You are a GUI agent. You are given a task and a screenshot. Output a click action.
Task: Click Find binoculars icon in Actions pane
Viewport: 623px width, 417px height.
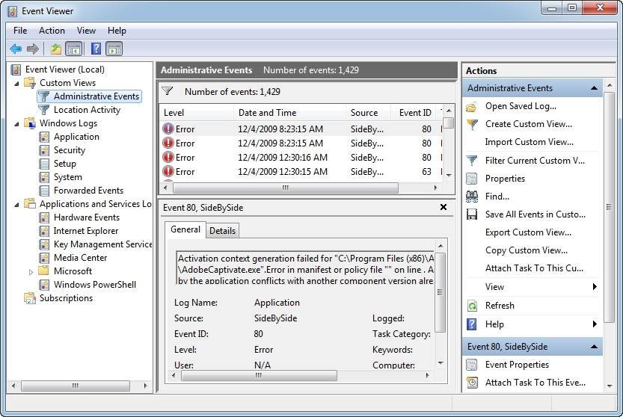tap(472, 197)
